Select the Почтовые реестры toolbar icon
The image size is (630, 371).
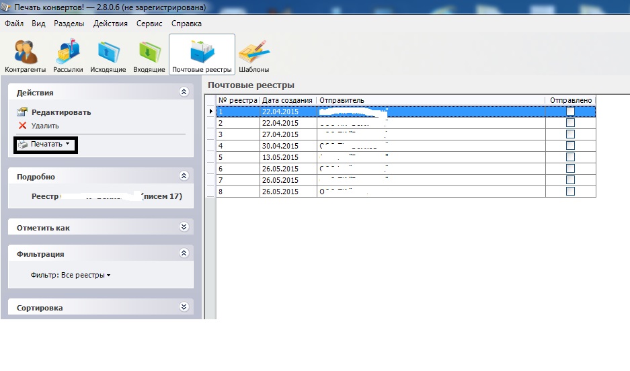tap(202, 53)
